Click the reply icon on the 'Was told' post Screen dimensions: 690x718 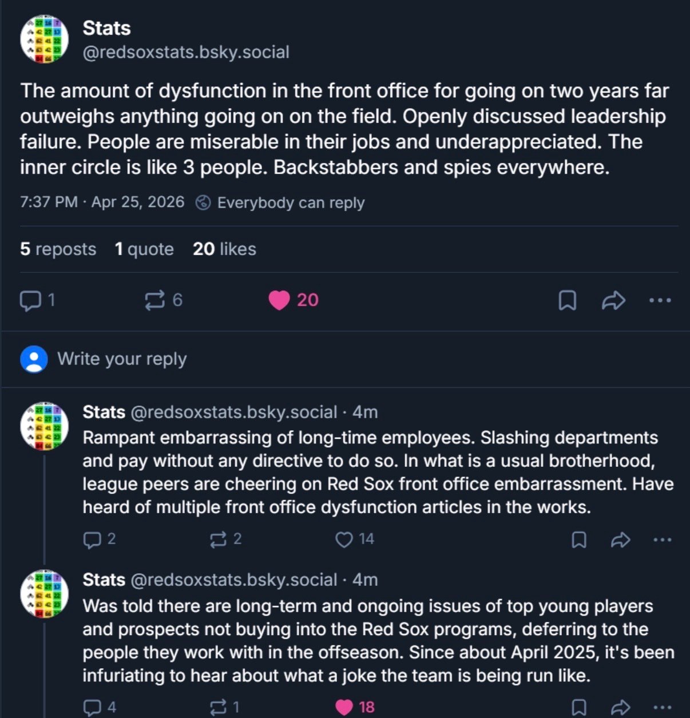click(92, 708)
